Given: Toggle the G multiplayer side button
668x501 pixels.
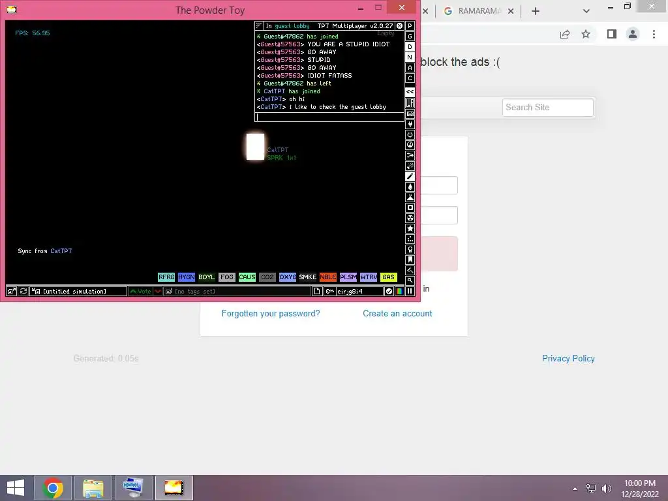Looking at the screenshot, I should coord(410,37).
